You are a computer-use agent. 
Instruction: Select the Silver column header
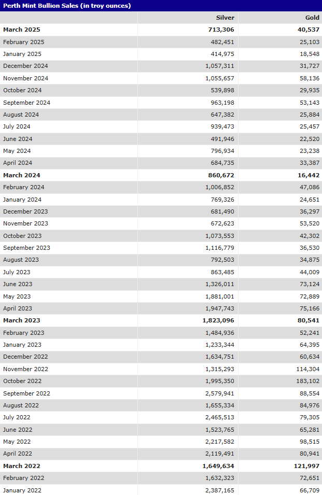tap(225, 18)
